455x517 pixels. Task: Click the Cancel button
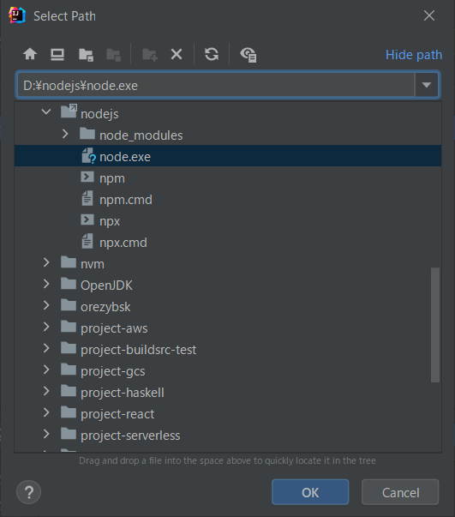400,492
